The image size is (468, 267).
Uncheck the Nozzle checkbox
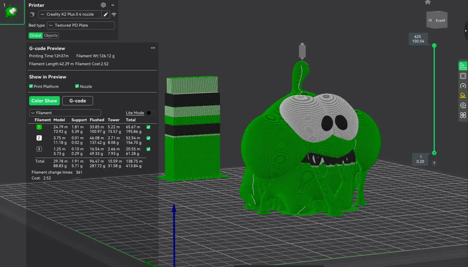click(77, 86)
